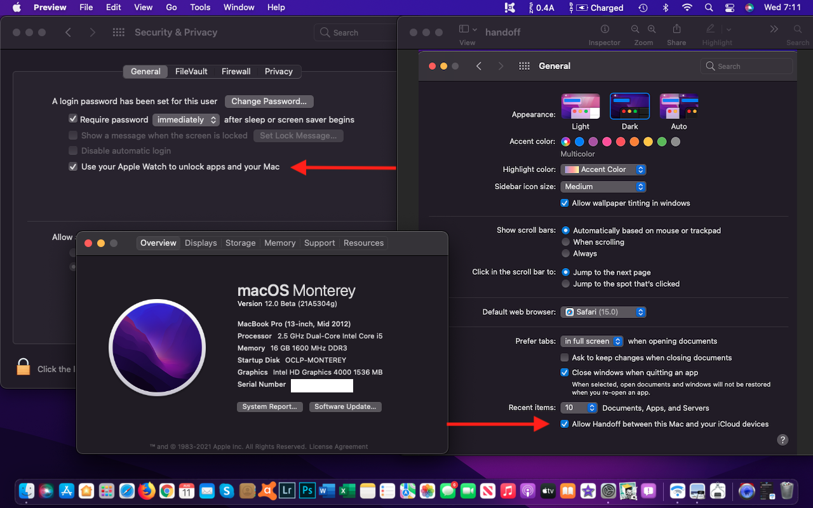Select 'When scrolling' scroll bar option
Image resolution: width=813 pixels, height=508 pixels.
coord(566,242)
